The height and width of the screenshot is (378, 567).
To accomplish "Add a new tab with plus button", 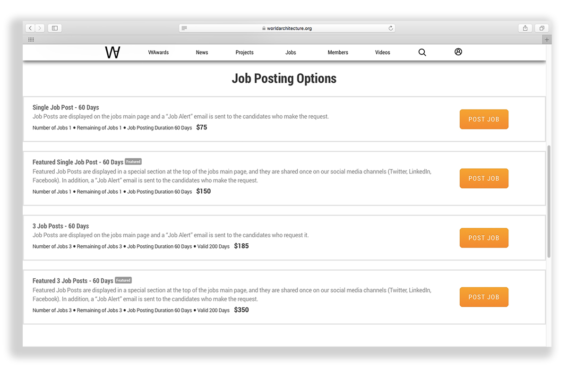I will [x=547, y=40].
